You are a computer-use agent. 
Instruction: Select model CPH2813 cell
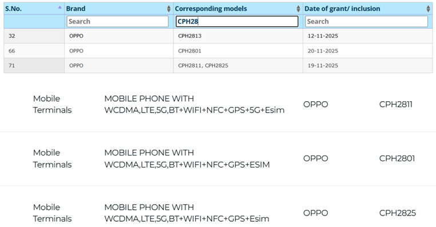pyautogui.click(x=238, y=36)
